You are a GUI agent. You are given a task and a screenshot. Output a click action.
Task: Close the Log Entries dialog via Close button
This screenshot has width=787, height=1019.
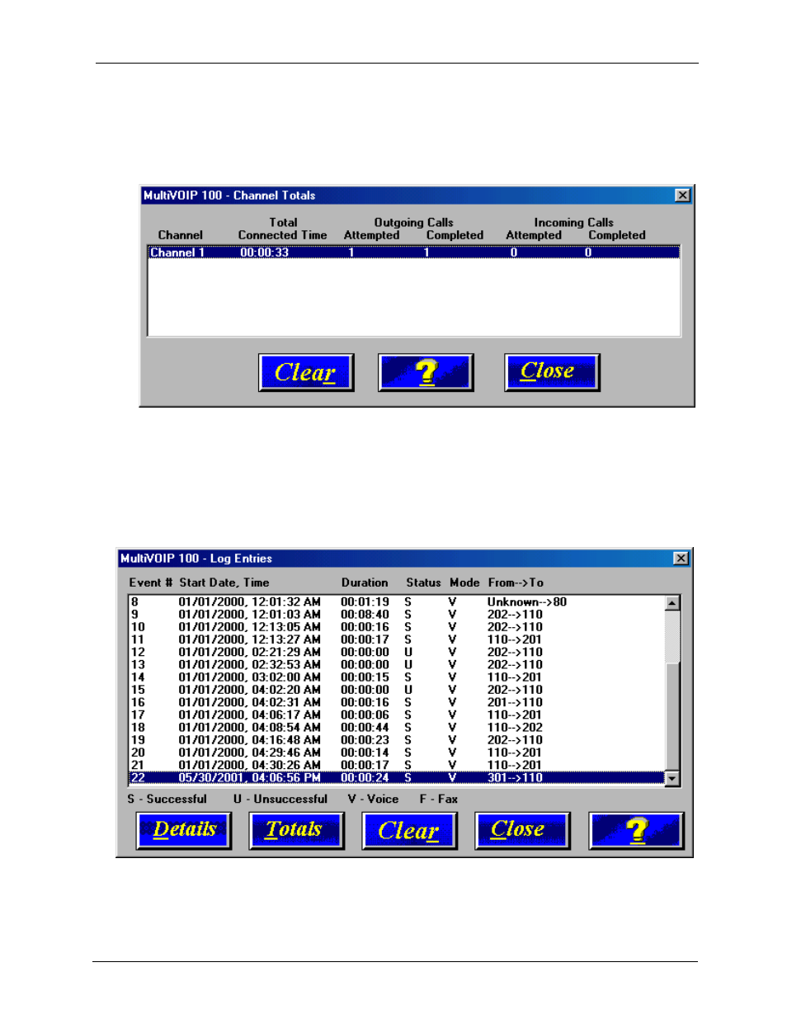point(523,830)
